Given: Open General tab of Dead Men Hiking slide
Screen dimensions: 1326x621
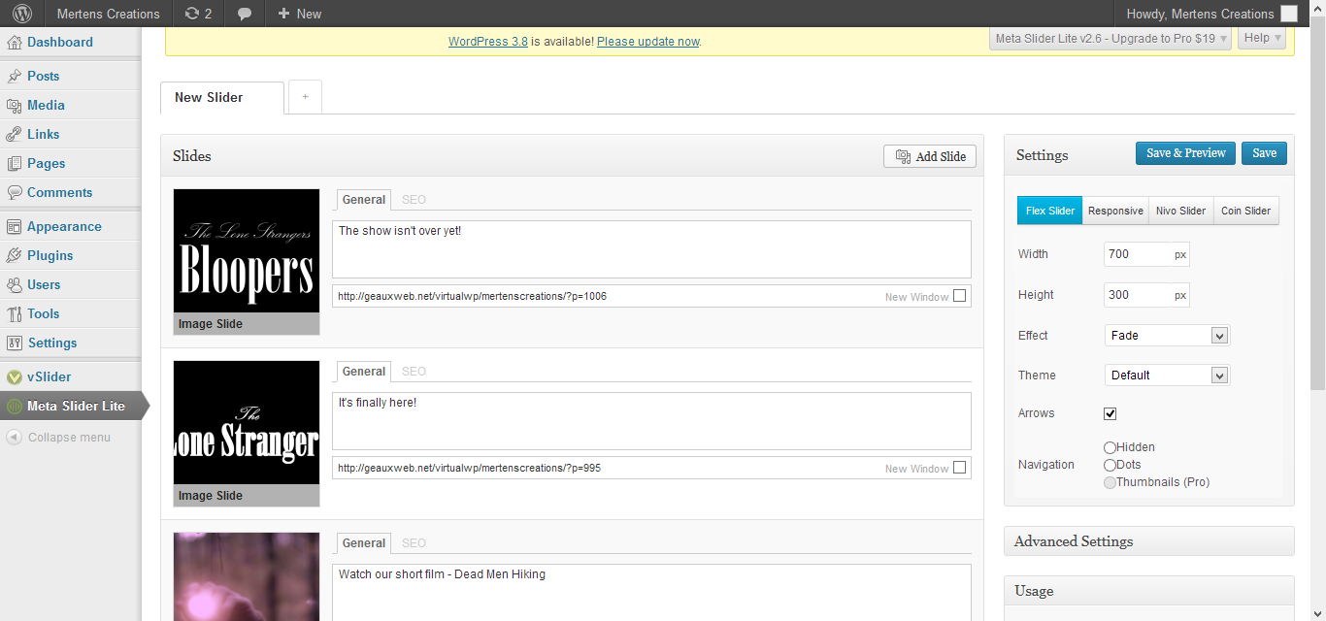Looking at the screenshot, I should (364, 543).
